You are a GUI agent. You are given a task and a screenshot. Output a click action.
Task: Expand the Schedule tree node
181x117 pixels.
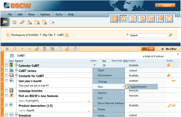pos(16,115)
